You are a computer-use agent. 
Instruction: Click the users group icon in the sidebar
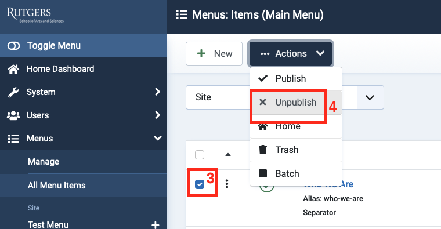pyautogui.click(x=13, y=115)
